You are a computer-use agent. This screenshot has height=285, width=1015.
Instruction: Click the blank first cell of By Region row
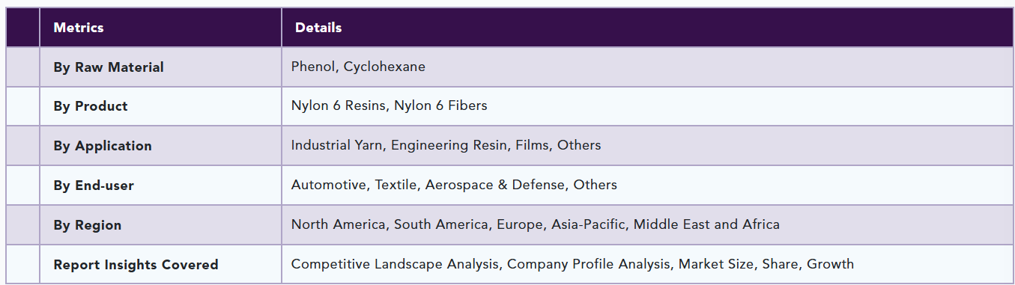tap(22, 225)
